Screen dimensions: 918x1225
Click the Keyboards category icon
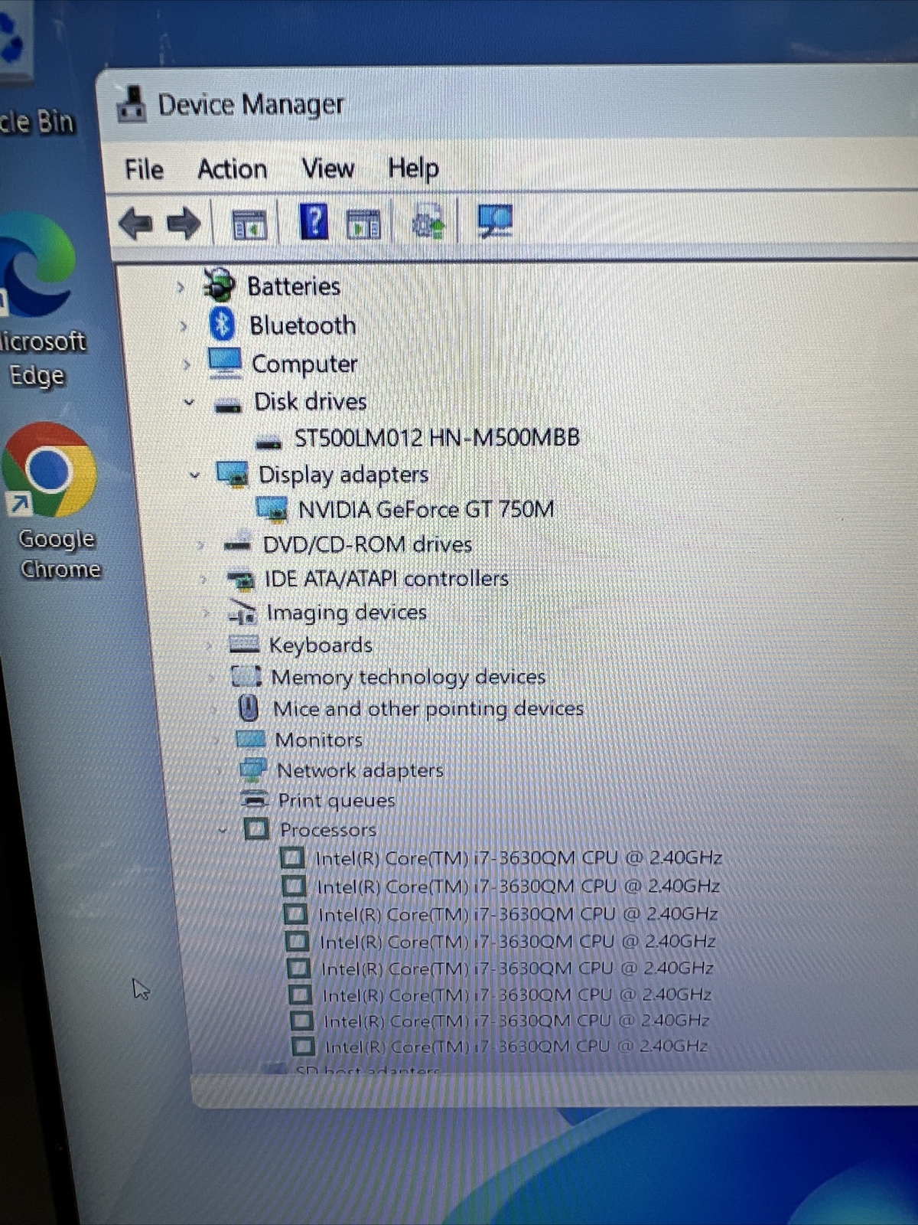245,645
